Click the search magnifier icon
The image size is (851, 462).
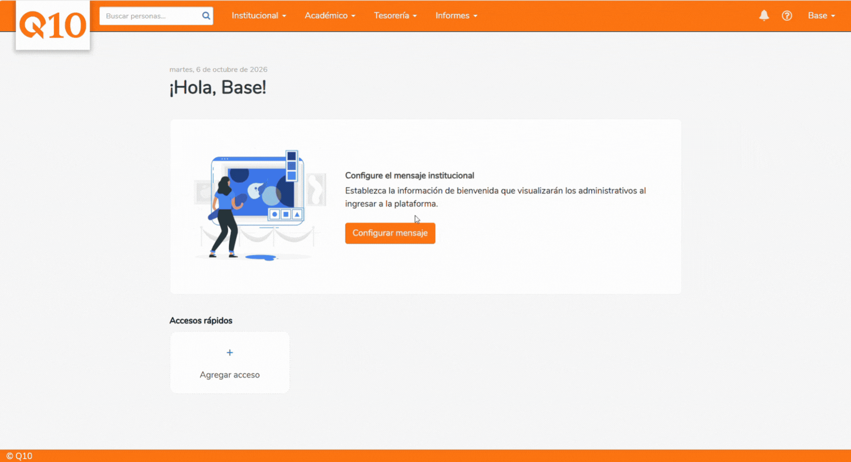pos(206,16)
